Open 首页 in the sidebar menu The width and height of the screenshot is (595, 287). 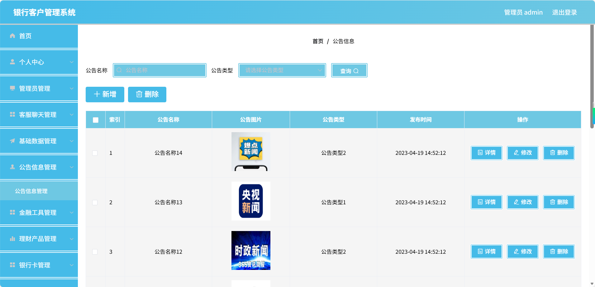tap(39, 36)
